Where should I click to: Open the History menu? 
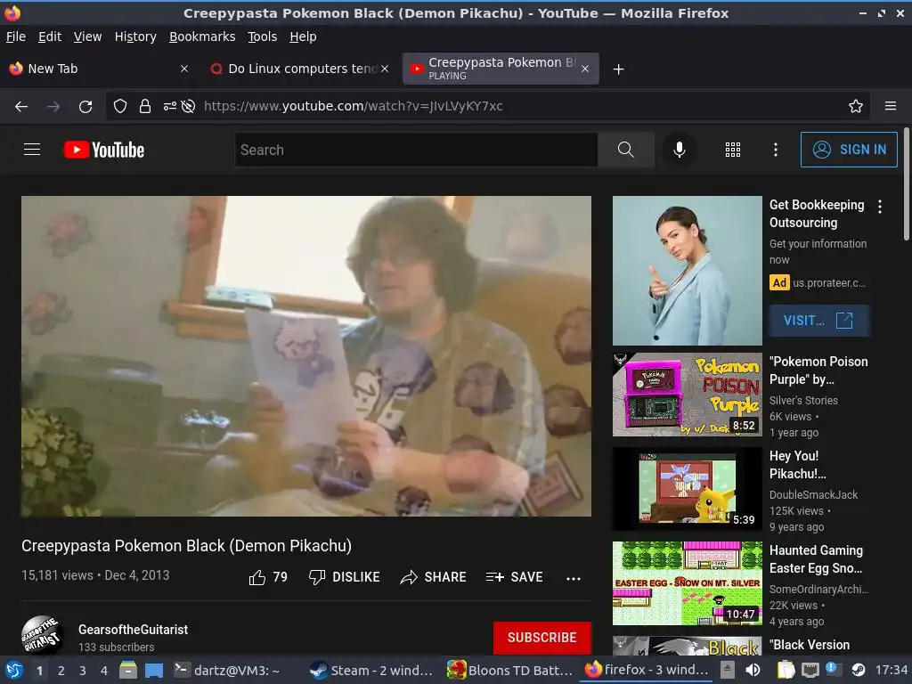pyautogui.click(x=135, y=37)
